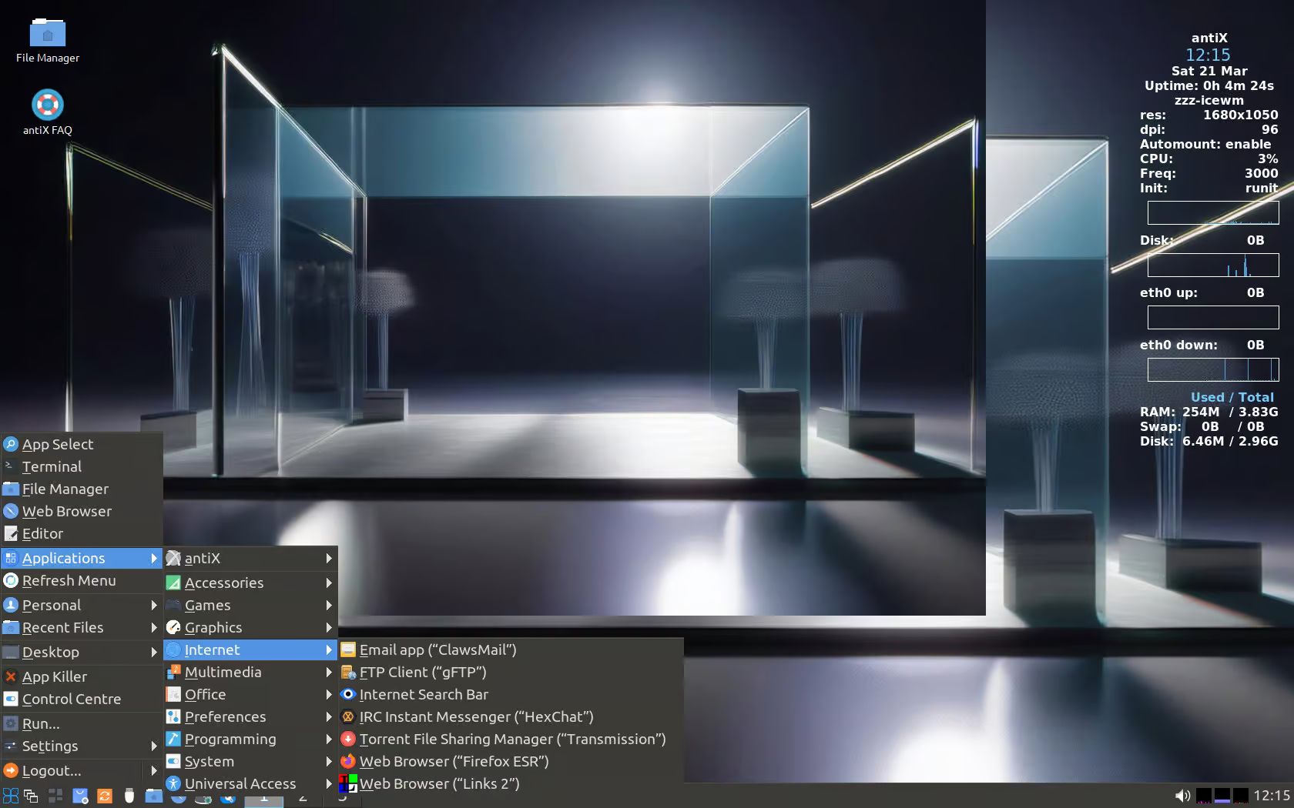Image resolution: width=1294 pixels, height=808 pixels.
Task: Click Run... in the menu
Action: (x=41, y=723)
